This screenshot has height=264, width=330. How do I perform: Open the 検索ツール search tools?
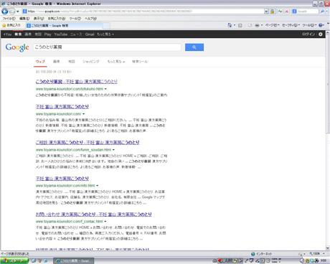point(140,62)
